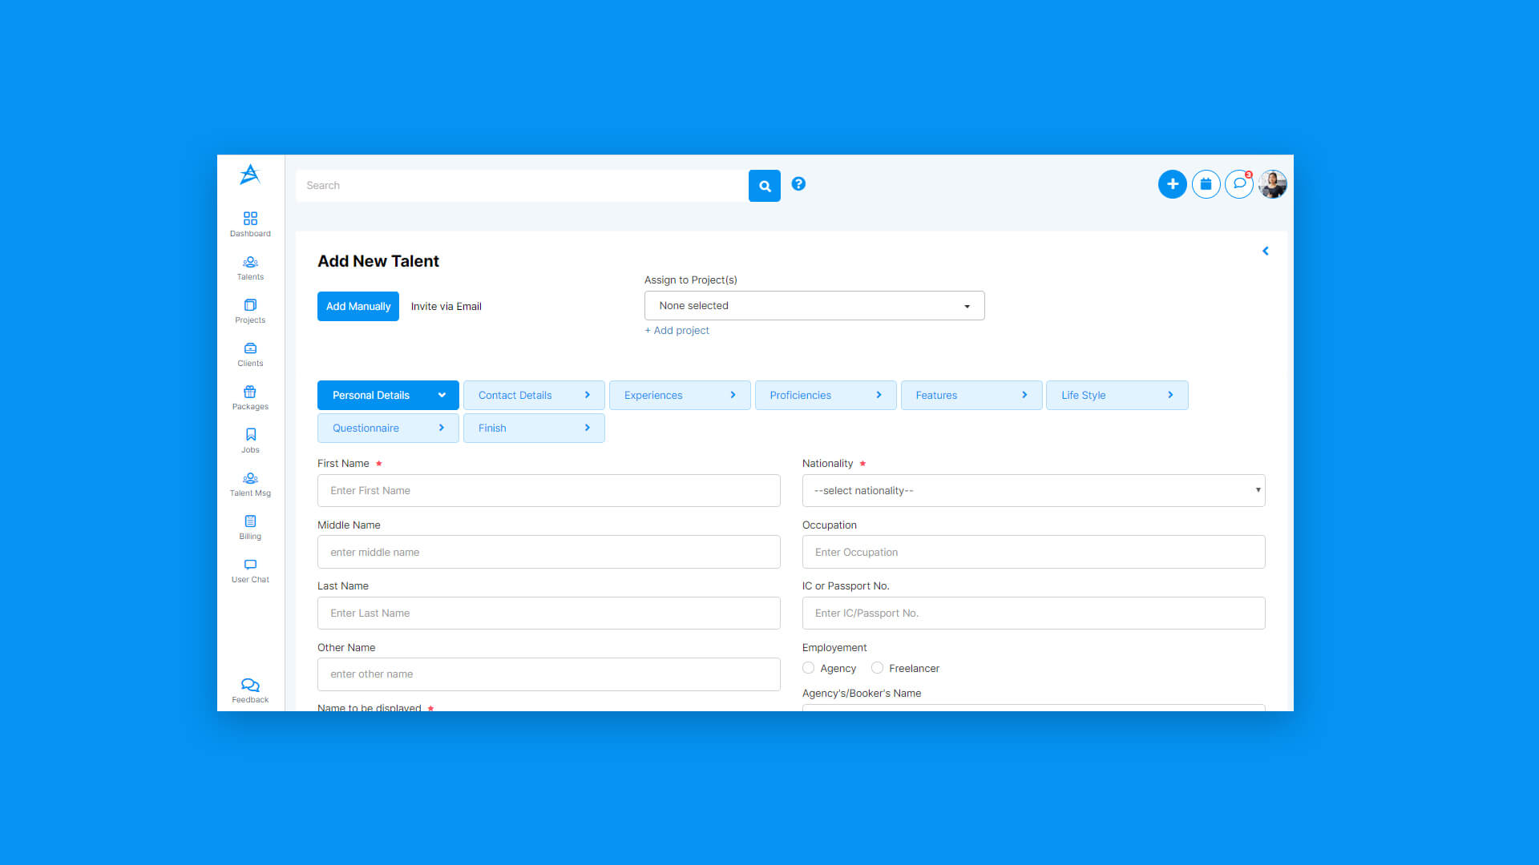
Task: Click the Enter First Name field
Action: (548, 490)
